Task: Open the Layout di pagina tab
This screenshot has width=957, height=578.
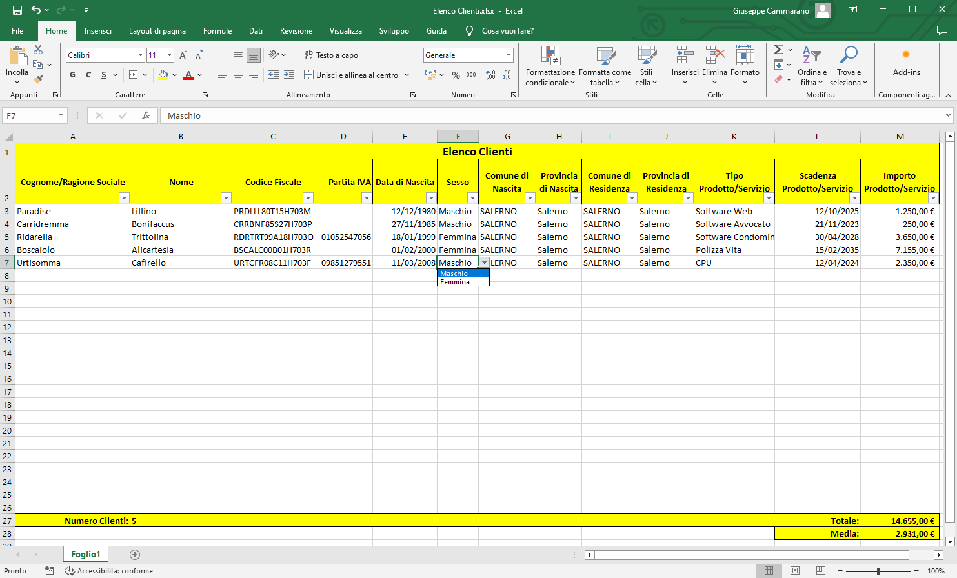Action: [157, 31]
